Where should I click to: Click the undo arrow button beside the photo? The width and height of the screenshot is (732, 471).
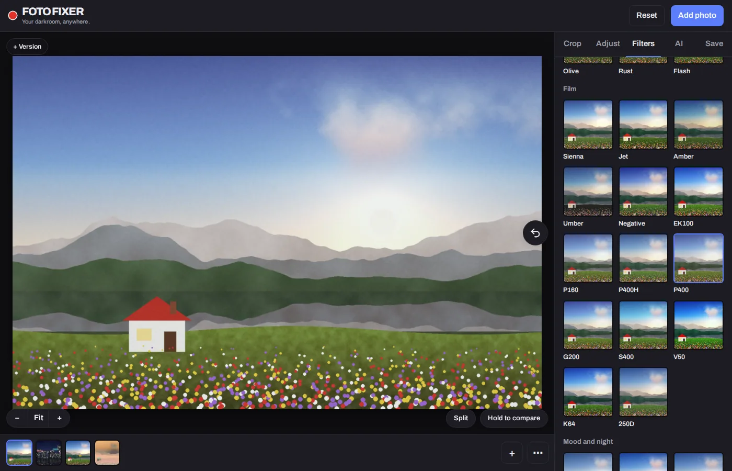coord(535,233)
